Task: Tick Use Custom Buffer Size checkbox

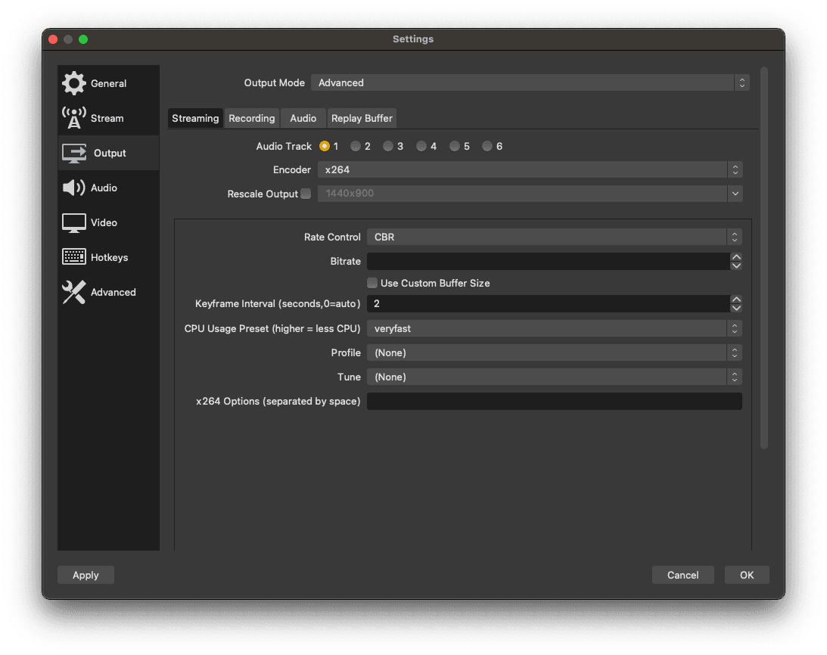Action: click(372, 283)
